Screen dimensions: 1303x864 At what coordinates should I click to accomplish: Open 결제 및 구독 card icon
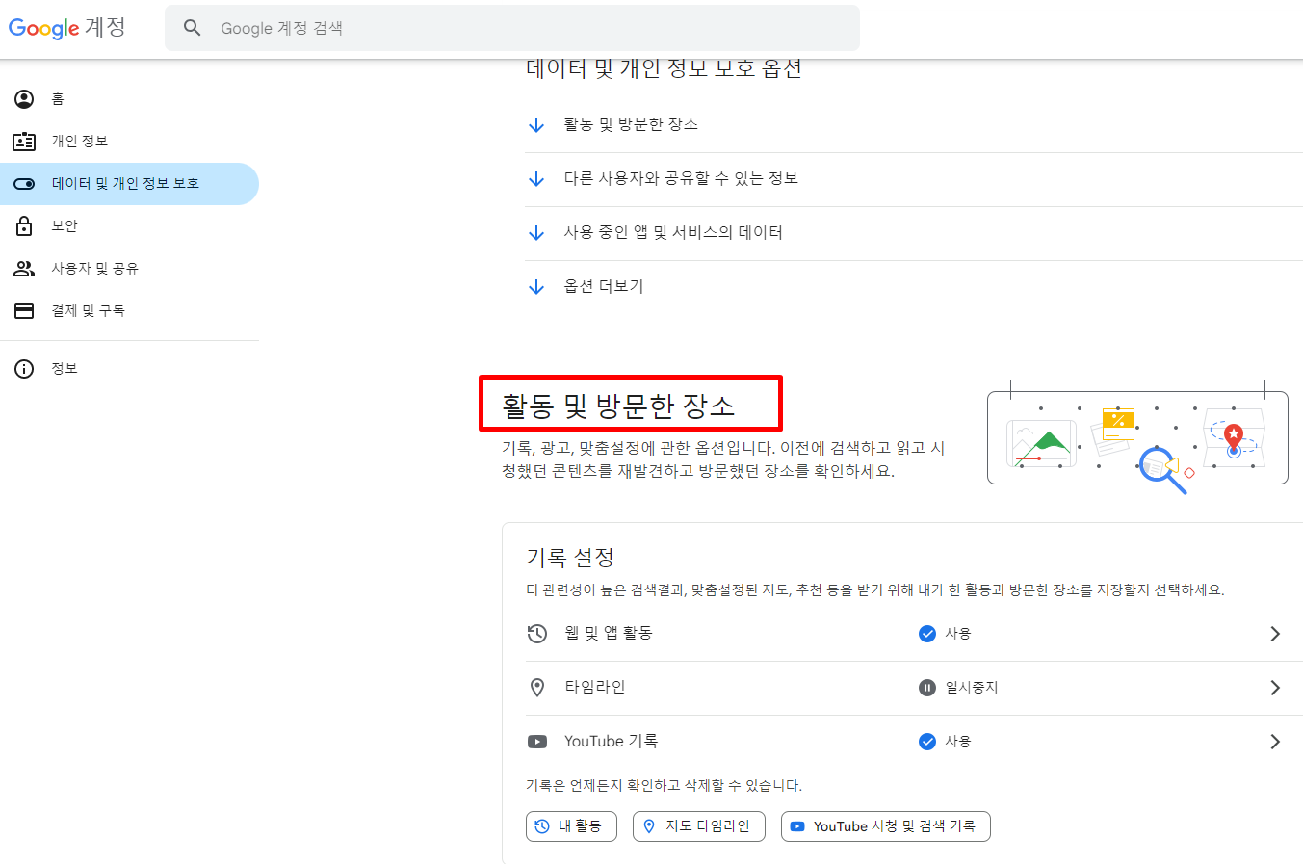pyautogui.click(x=24, y=310)
